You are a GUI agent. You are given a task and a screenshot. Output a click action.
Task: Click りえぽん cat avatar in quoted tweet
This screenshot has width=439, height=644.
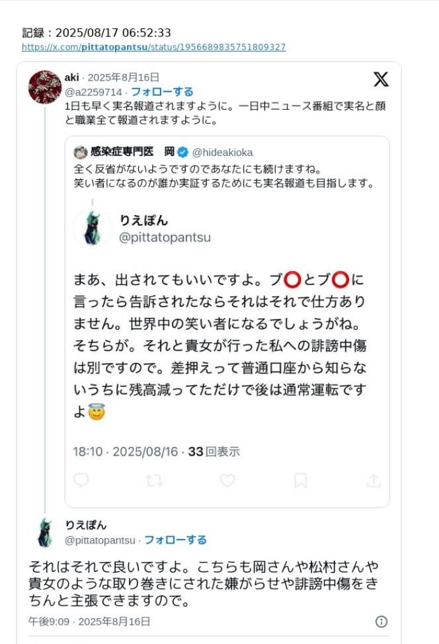point(93,228)
